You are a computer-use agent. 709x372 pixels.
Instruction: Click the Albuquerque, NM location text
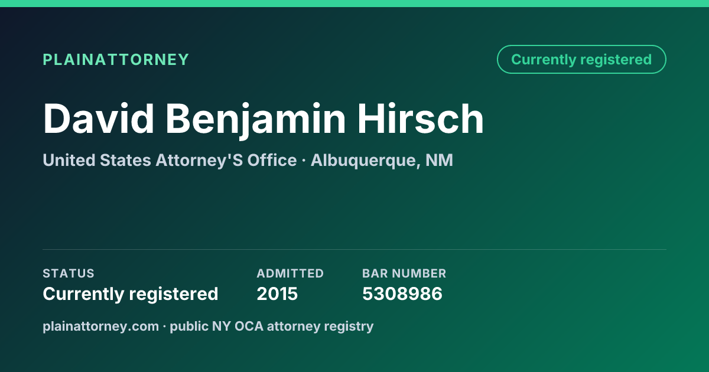click(382, 160)
